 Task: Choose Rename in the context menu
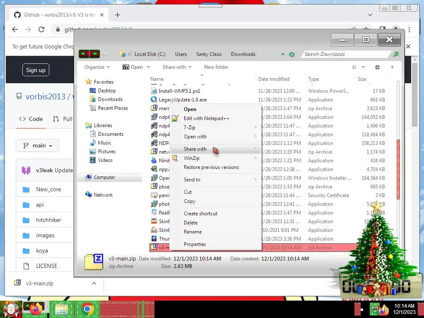[215, 232]
